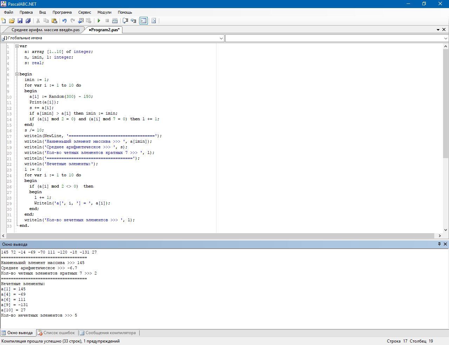This screenshot has height=345, width=449.
Task: Click code line 'Print(a[i]);'
Action: tap(44, 102)
